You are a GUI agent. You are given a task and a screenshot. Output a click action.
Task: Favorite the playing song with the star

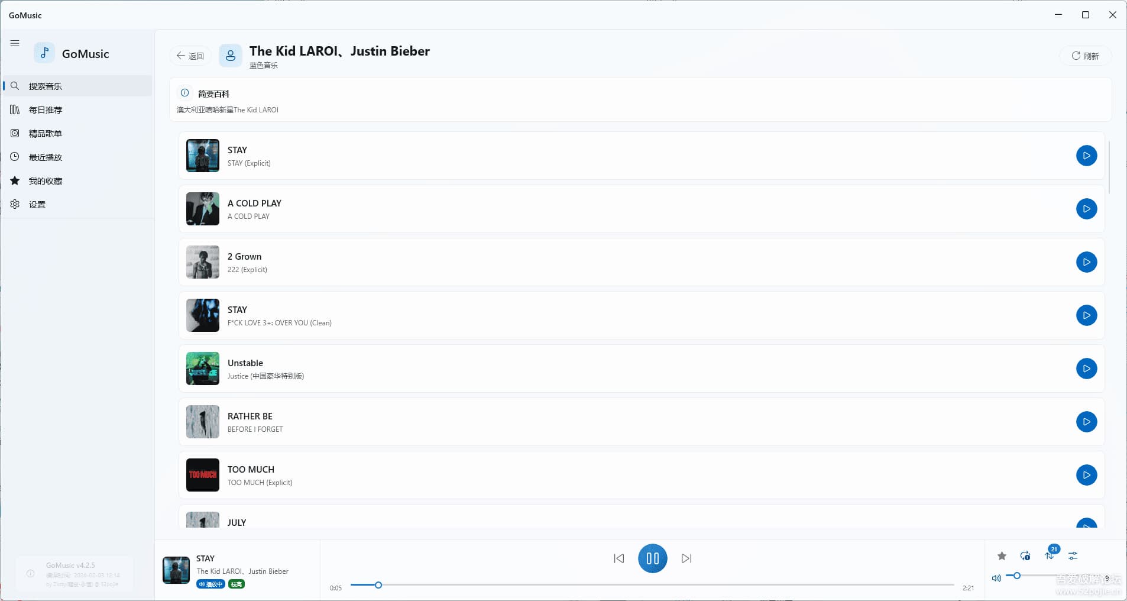(1002, 556)
